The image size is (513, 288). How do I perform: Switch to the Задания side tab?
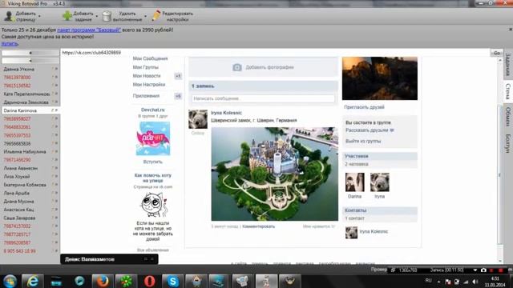point(507,64)
